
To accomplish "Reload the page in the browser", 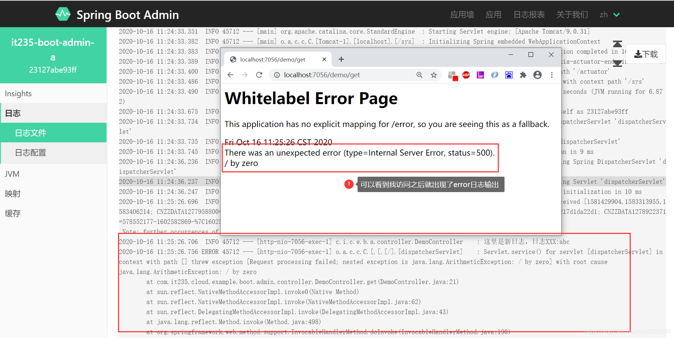I will pyautogui.click(x=259, y=75).
